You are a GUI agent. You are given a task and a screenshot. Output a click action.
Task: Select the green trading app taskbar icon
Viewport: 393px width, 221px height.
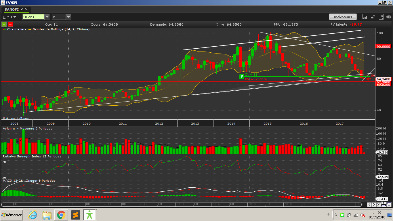pos(89,215)
